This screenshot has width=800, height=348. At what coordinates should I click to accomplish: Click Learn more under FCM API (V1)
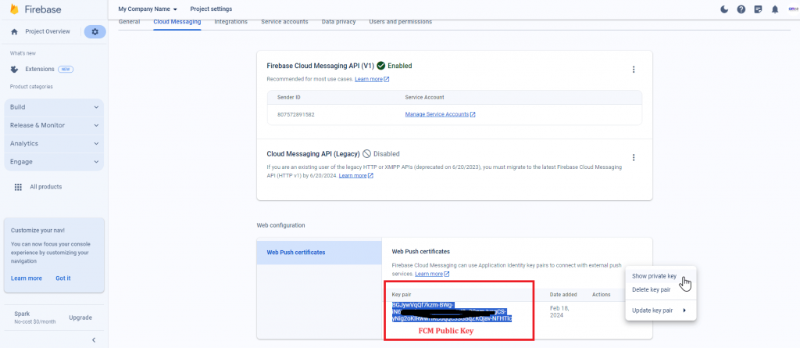click(x=372, y=79)
